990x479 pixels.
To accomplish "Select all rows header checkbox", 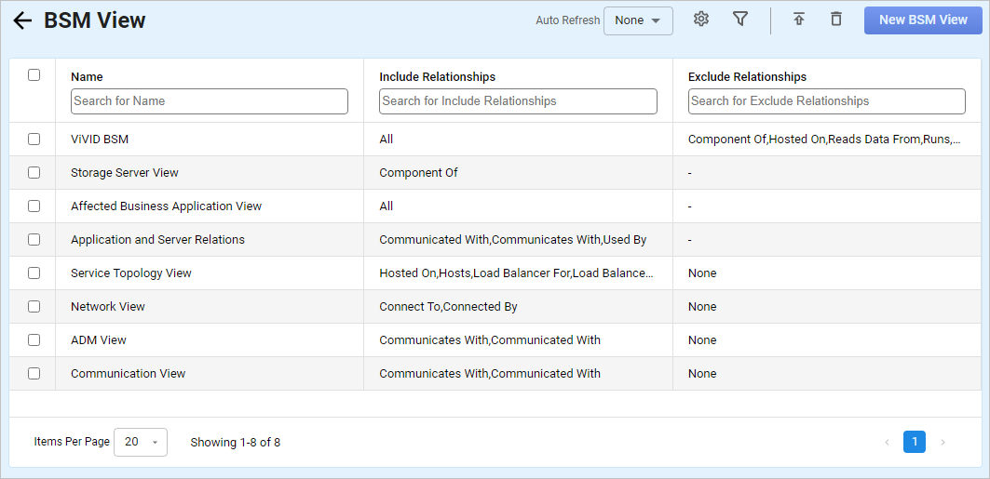I will point(34,75).
